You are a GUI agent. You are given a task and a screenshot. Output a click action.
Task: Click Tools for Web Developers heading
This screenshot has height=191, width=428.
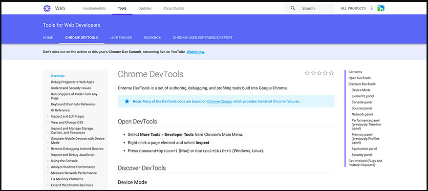(71, 25)
